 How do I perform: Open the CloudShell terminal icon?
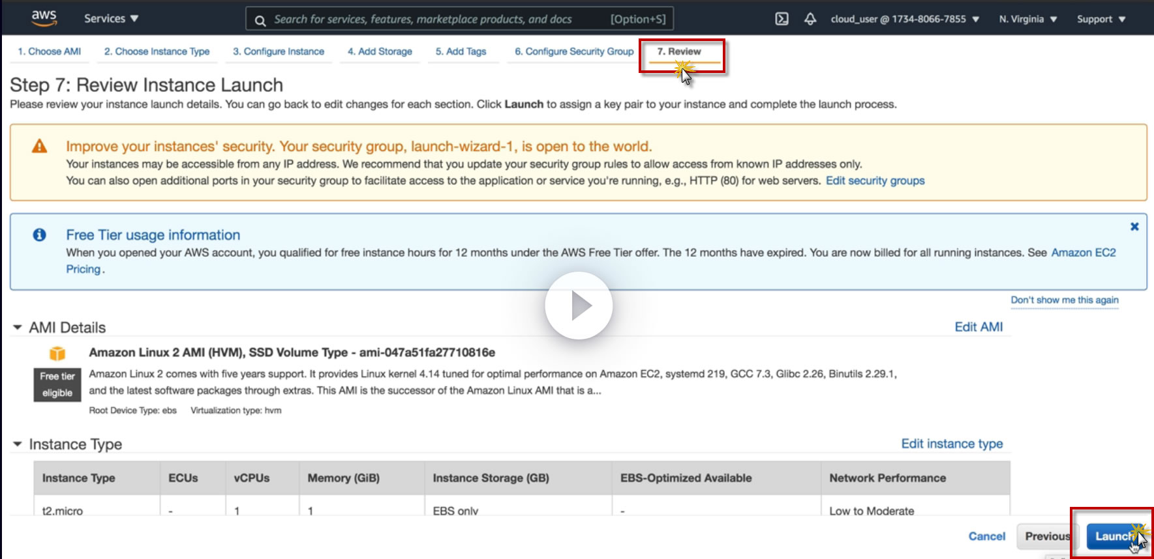[782, 19]
